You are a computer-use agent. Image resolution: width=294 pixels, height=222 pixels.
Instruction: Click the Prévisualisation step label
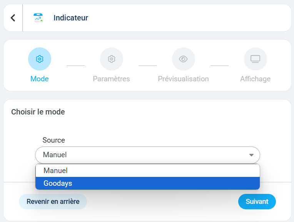pos(184,79)
